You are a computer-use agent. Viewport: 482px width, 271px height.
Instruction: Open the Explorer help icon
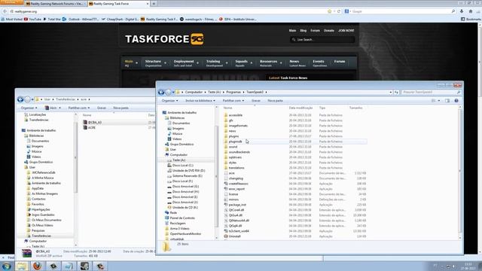pyautogui.click(x=456, y=100)
